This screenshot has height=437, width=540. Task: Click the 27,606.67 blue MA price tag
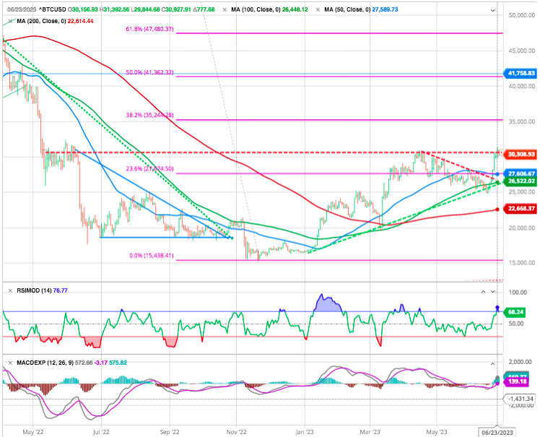pyautogui.click(x=521, y=173)
